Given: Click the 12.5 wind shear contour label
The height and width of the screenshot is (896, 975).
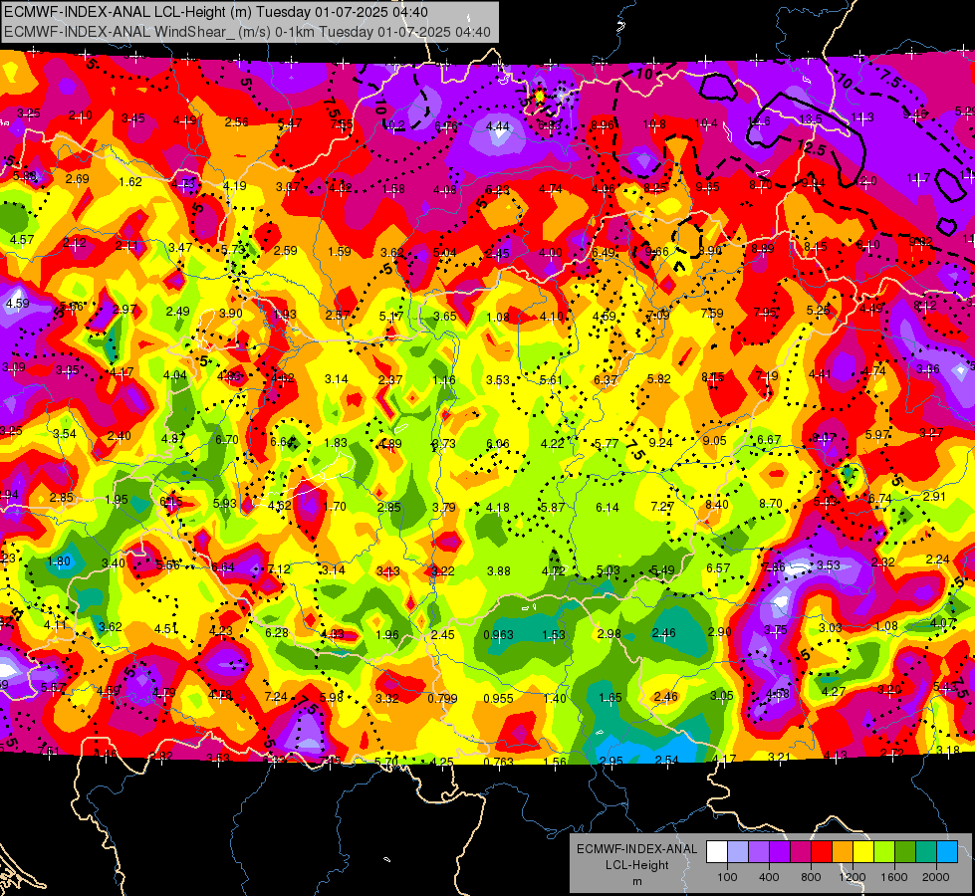Looking at the screenshot, I should (811, 148).
